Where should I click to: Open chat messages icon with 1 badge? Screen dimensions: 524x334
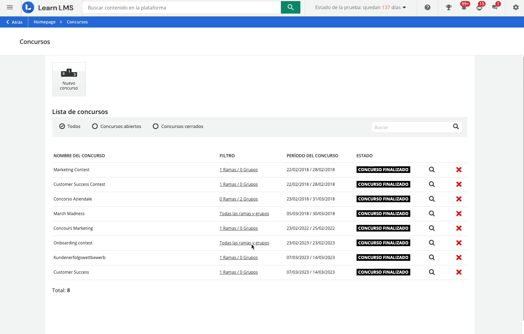[495, 7]
